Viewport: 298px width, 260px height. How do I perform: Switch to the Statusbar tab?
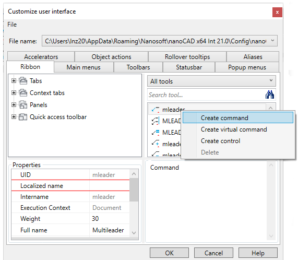189,67
